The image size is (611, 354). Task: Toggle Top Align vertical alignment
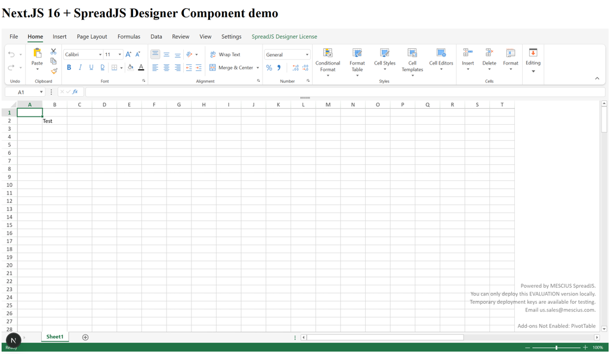pos(155,54)
